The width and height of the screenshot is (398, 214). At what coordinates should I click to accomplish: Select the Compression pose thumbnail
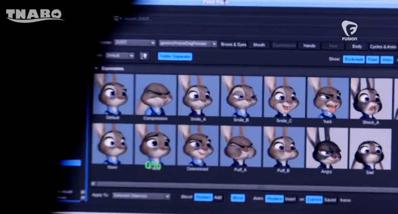(156, 95)
